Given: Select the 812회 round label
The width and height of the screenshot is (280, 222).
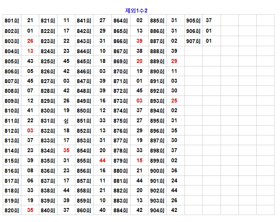Looking at the screenshot, I should click(12, 131).
